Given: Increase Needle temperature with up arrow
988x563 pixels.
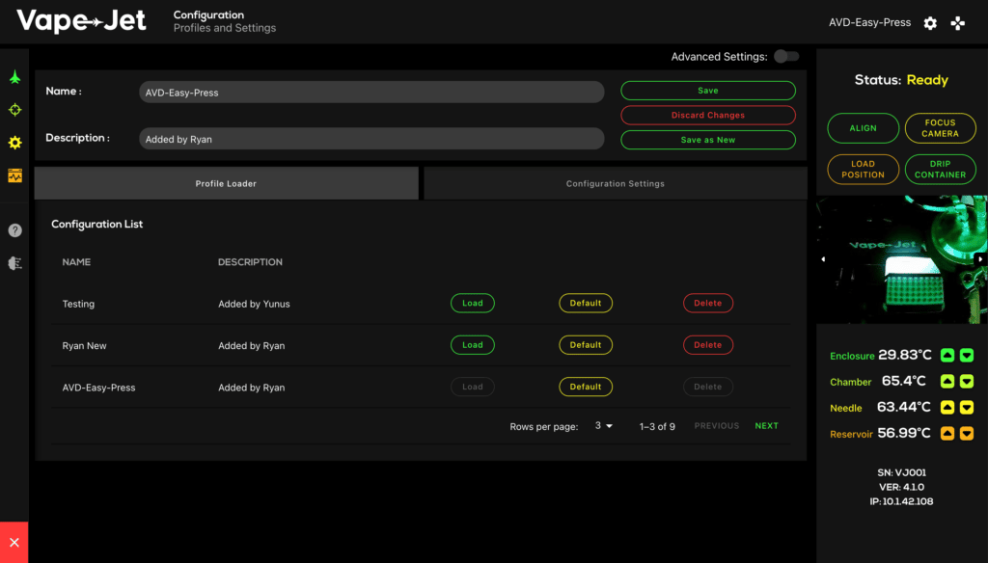Looking at the screenshot, I should click(x=947, y=408).
